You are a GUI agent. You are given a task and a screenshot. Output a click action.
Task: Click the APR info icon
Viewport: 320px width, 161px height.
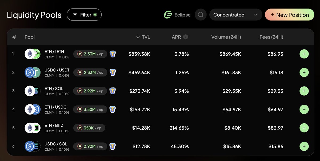(x=186, y=37)
